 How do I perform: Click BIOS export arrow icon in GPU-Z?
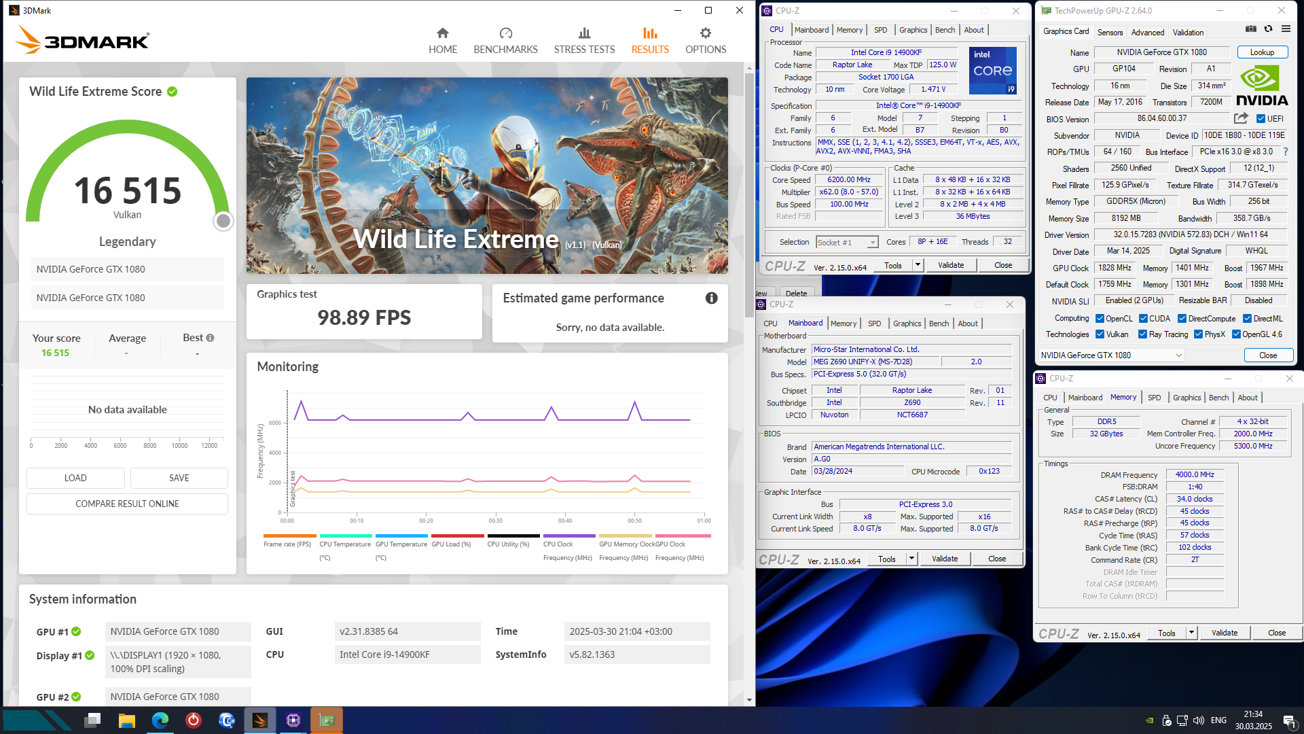click(x=1241, y=118)
